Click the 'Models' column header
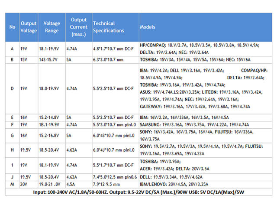The width and height of the screenshot is (277, 208). pyautogui.click(x=147, y=27)
